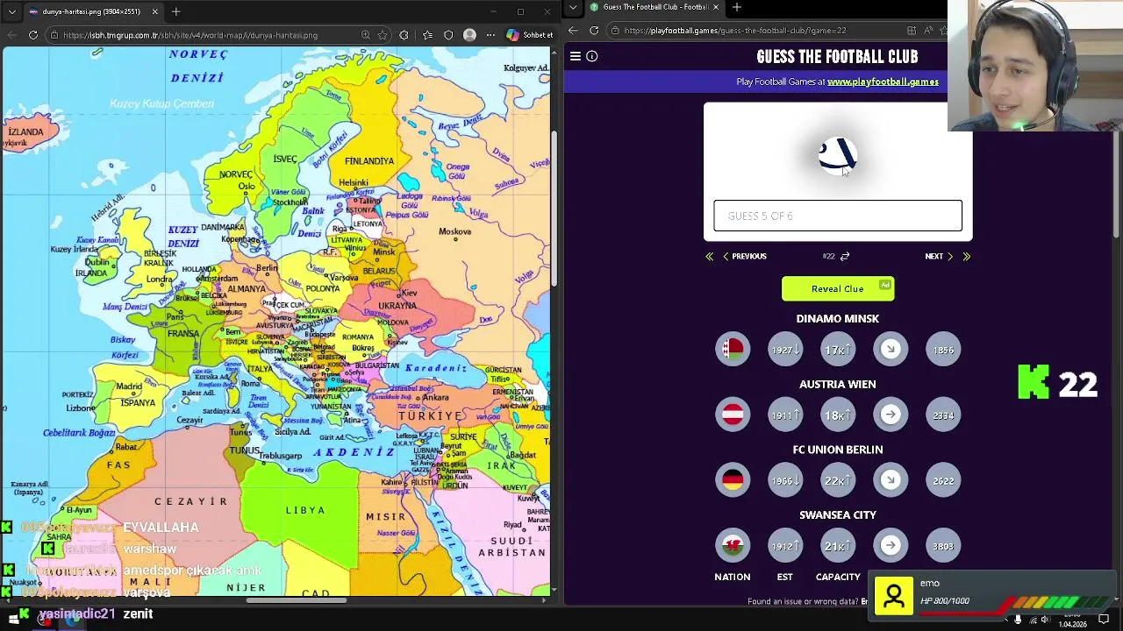Click the map window address bar URL
Screen dimensions: 1123x631
(x=190, y=35)
